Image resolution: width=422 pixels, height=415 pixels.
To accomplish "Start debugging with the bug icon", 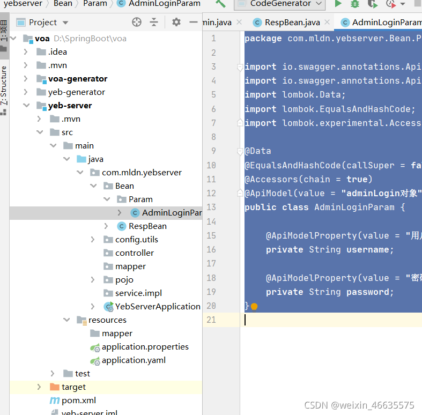I will 355,4.
